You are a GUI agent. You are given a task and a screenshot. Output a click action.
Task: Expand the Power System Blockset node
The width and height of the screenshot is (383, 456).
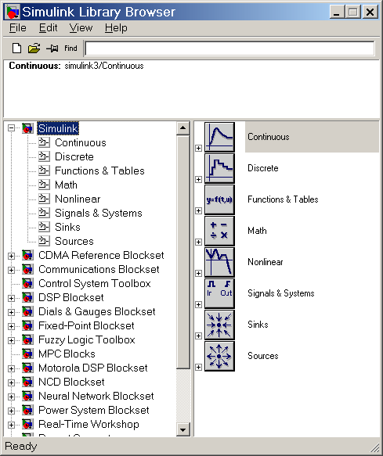pyautogui.click(x=12, y=411)
